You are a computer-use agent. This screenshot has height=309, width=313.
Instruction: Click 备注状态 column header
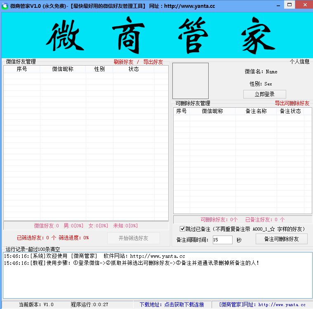tap(290, 111)
